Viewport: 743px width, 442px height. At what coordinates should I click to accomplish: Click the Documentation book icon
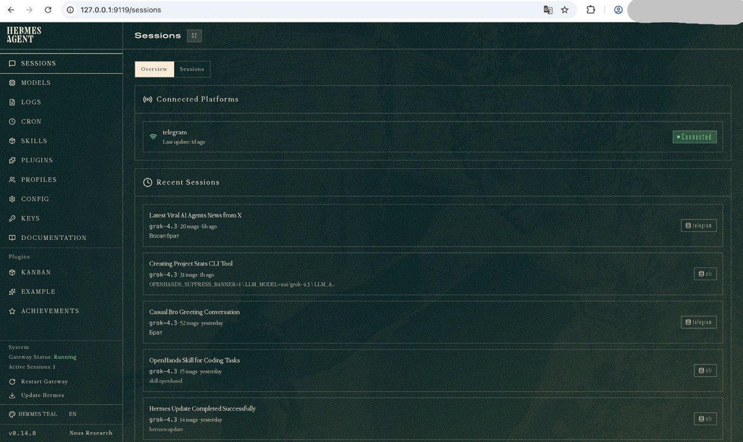(12, 238)
